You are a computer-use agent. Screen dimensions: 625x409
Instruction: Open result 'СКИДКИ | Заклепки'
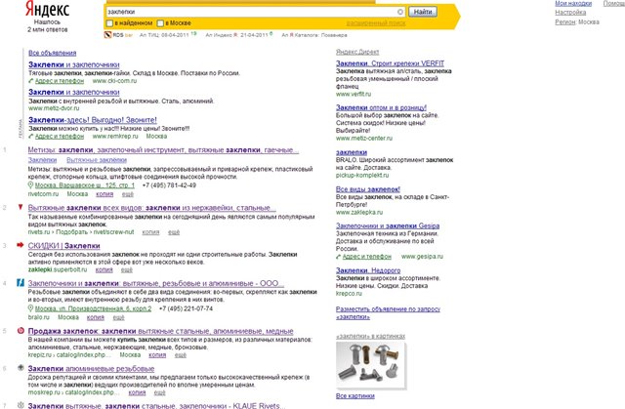click(x=63, y=246)
